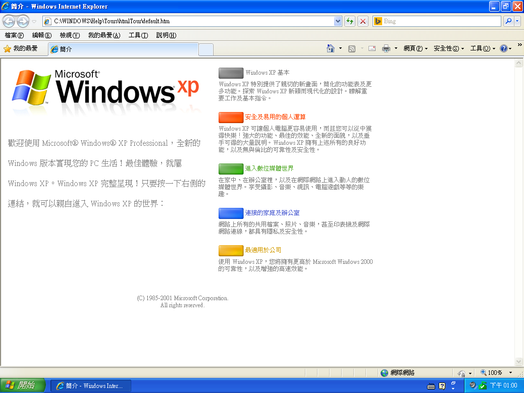Click the green checkmark tray icon

[x=482, y=385]
